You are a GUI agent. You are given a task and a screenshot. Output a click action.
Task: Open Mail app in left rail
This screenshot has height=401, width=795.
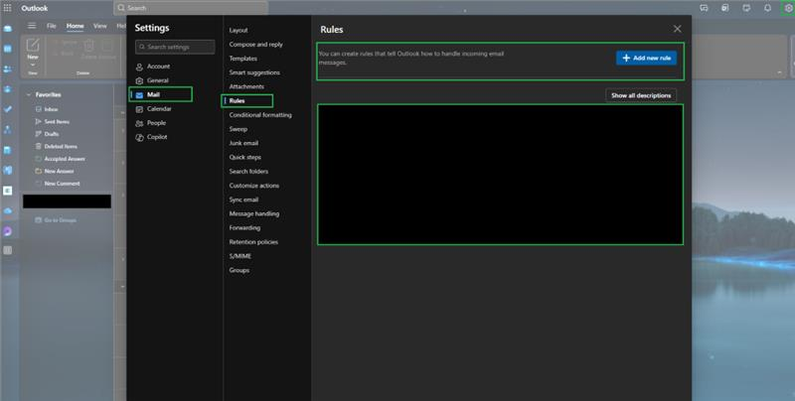tap(8, 29)
